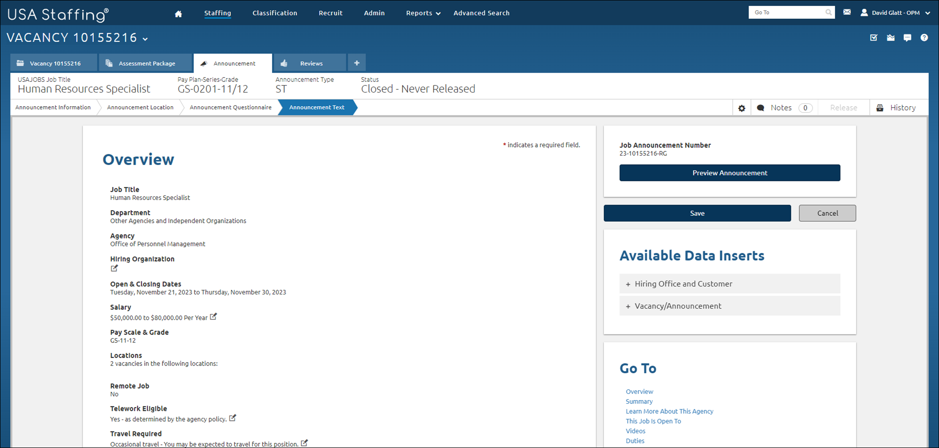Select the Announcement tab

coord(233,63)
